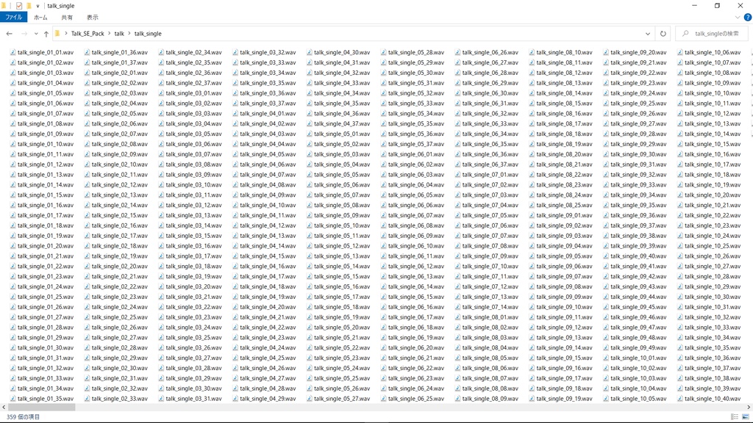753x423 pixels.
Task: Toggle the properties checkmark in title bar
Action: 19,6
